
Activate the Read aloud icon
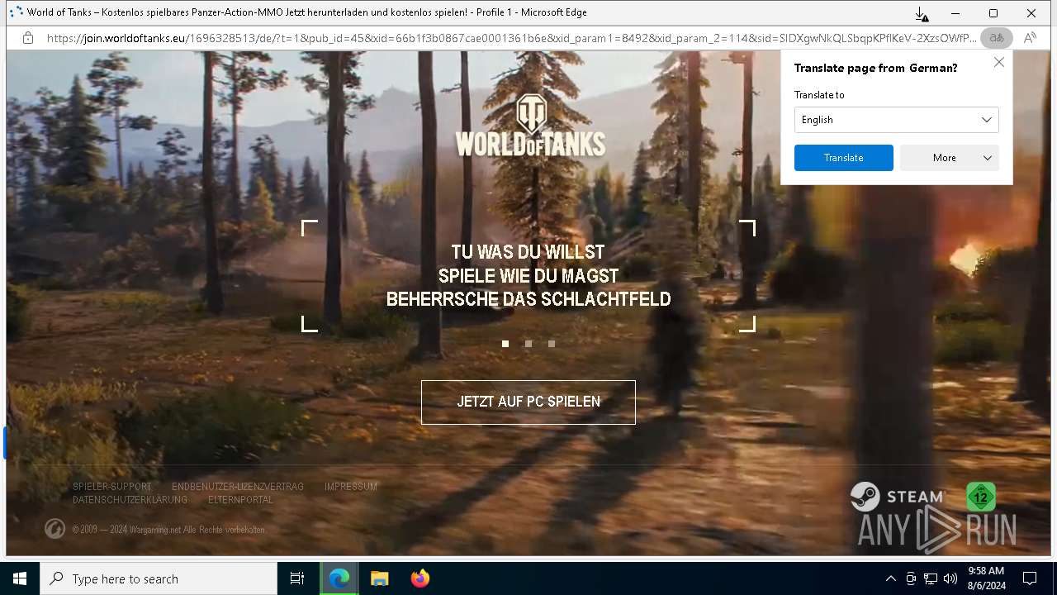click(1030, 38)
